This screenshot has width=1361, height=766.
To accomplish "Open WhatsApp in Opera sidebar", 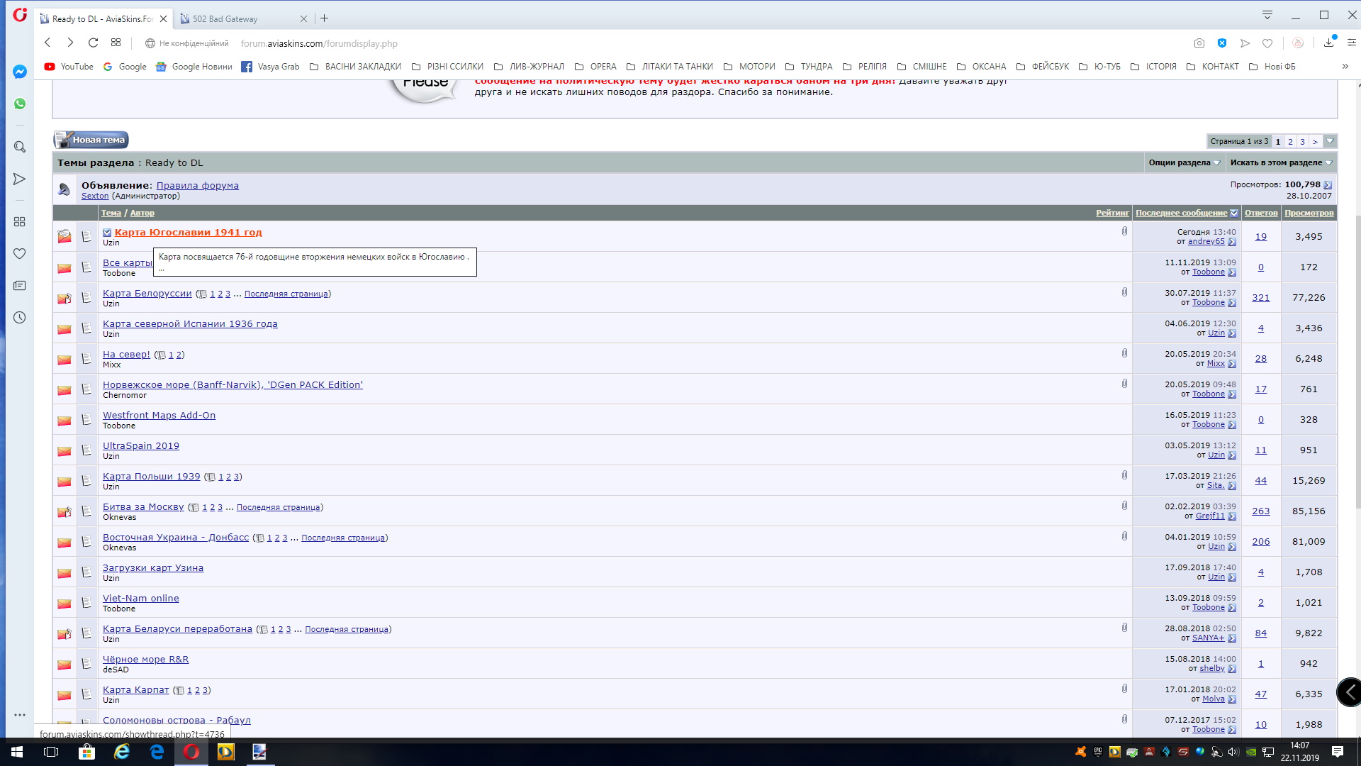I will click(x=20, y=104).
